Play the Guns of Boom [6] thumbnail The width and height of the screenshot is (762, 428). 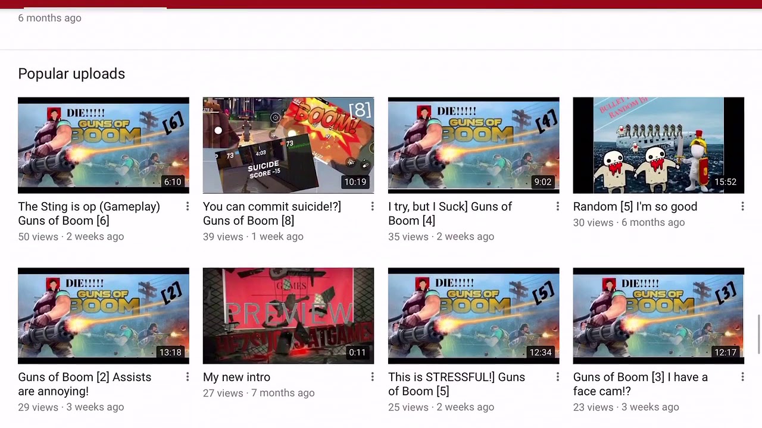[x=104, y=145]
